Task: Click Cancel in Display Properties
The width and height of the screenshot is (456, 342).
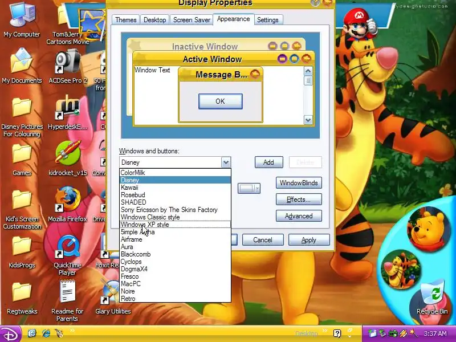Action: 263,240
